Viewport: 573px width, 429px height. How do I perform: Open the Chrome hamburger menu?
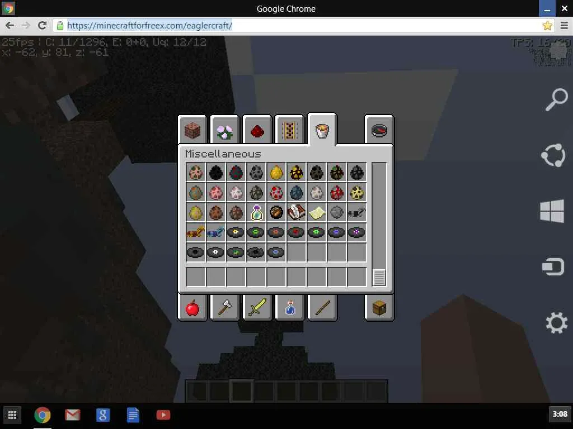(564, 26)
